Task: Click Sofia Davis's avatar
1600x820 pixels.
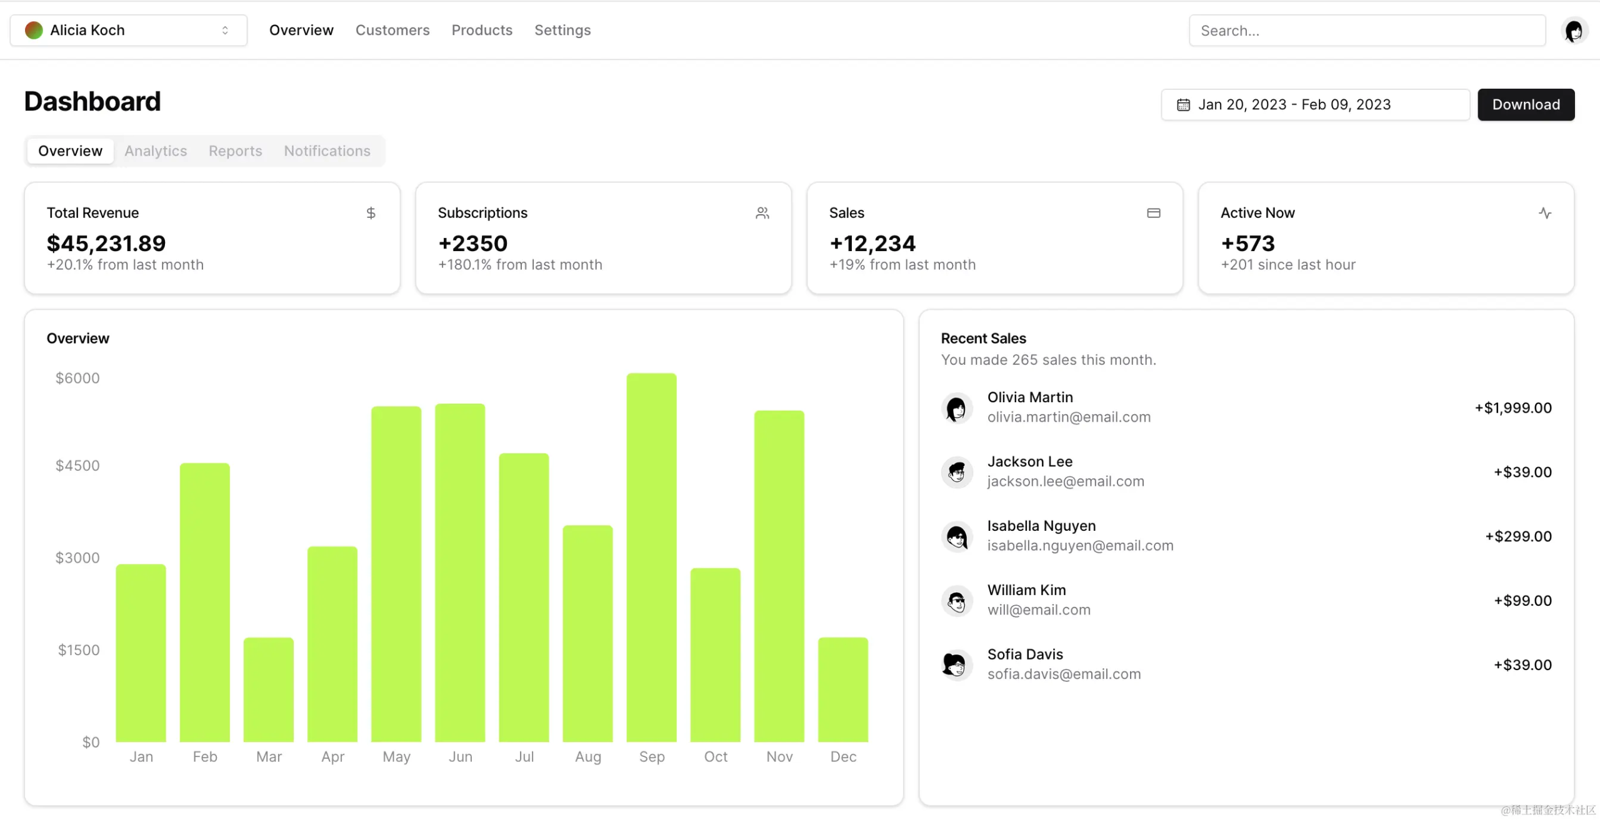Action: coord(956,664)
